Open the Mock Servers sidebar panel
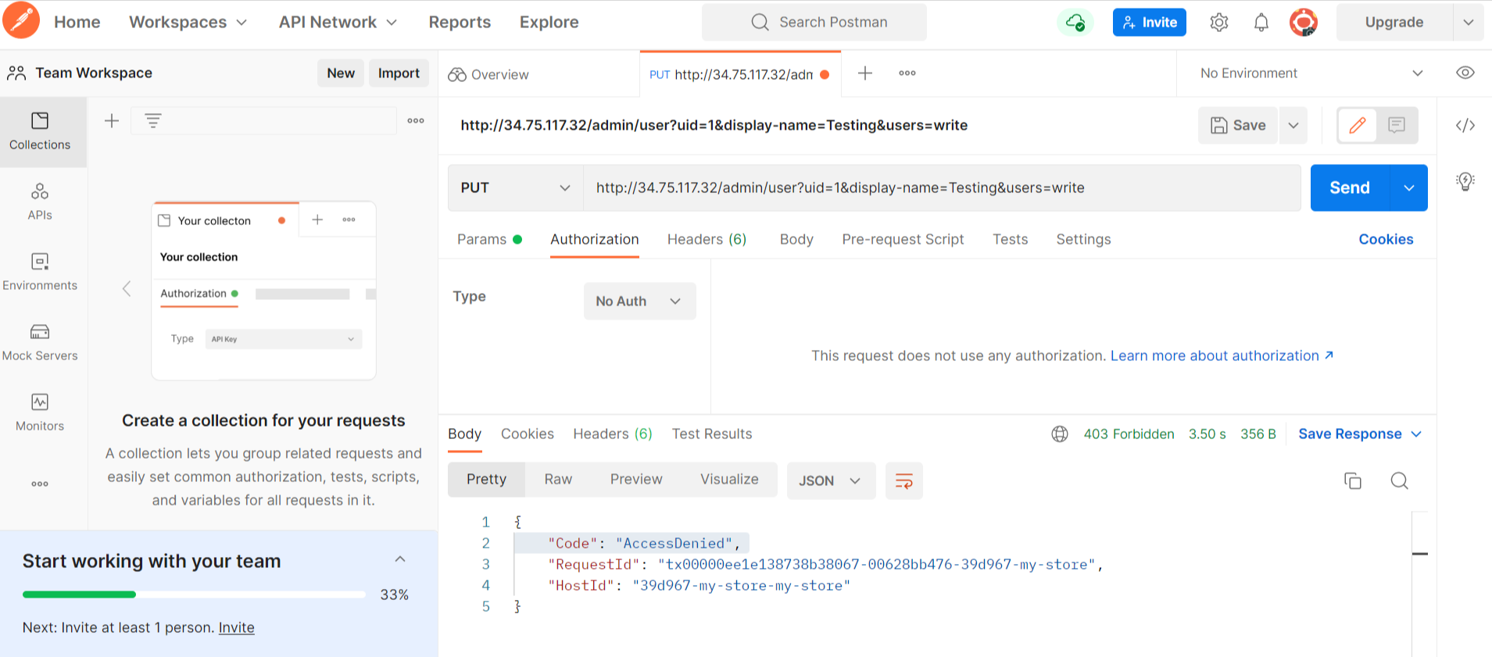This screenshot has width=1492, height=657. coord(40,342)
